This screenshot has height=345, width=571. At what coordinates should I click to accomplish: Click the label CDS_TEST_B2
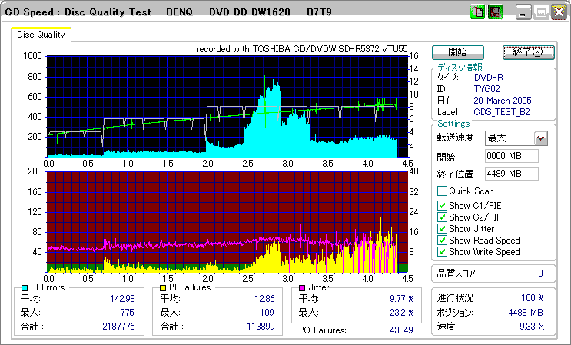502,112
